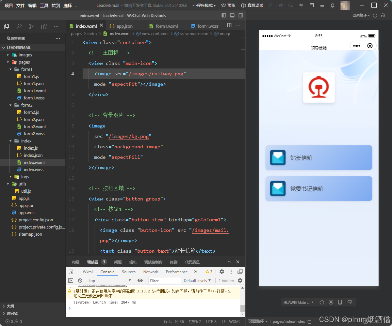Open more actions next to 资源管理器
The width and height of the screenshot is (392, 326).
(58, 38)
